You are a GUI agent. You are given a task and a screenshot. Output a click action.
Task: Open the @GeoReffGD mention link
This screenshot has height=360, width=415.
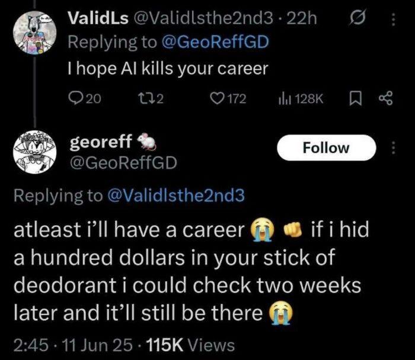pyautogui.click(x=215, y=43)
